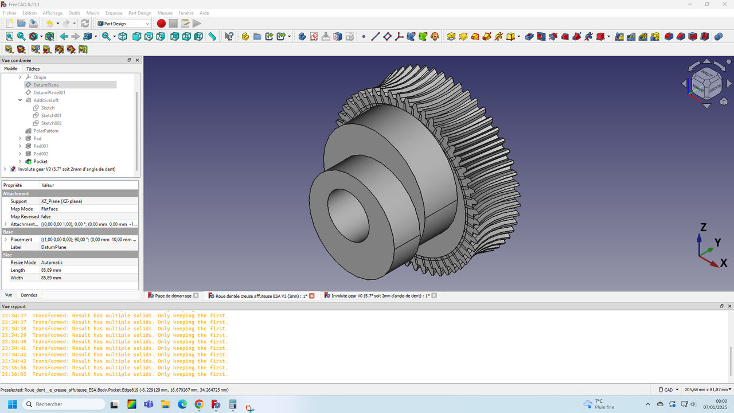The image size is (734, 413).
Task: Select PolarPattern in the model tree
Action: coord(46,131)
